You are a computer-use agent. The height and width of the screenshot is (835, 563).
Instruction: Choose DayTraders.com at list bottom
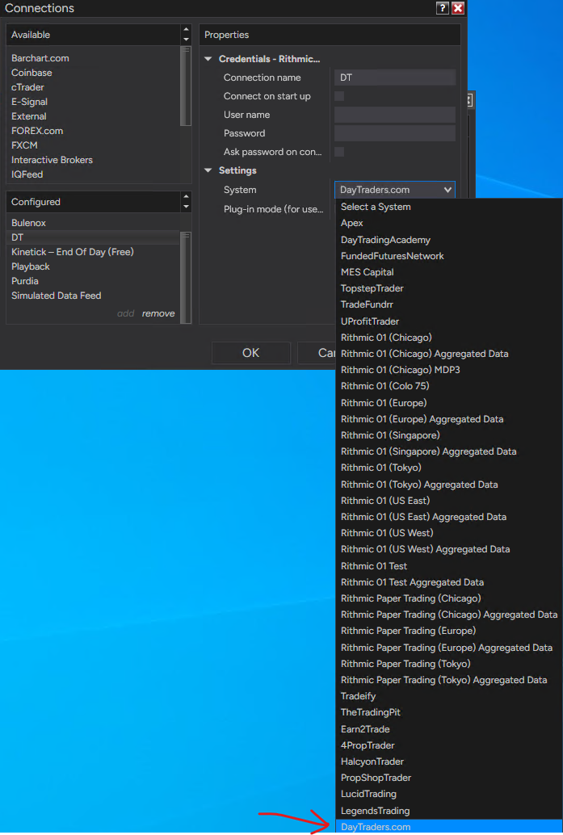[449, 827]
